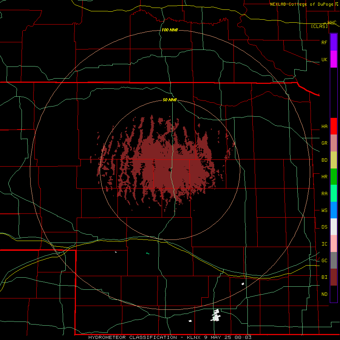
Task: Pick the dark green HR legend swatch
Action: pyautogui.click(x=334, y=177)
